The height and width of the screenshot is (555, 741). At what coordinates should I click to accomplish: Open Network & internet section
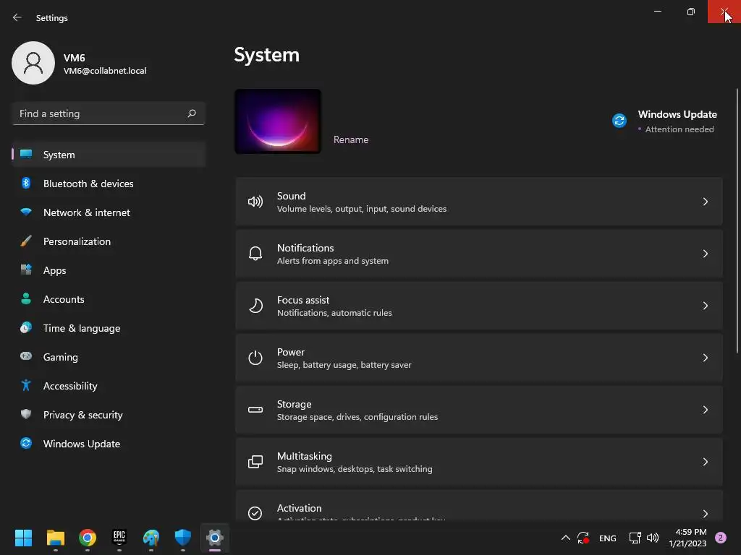click(109, 212)
